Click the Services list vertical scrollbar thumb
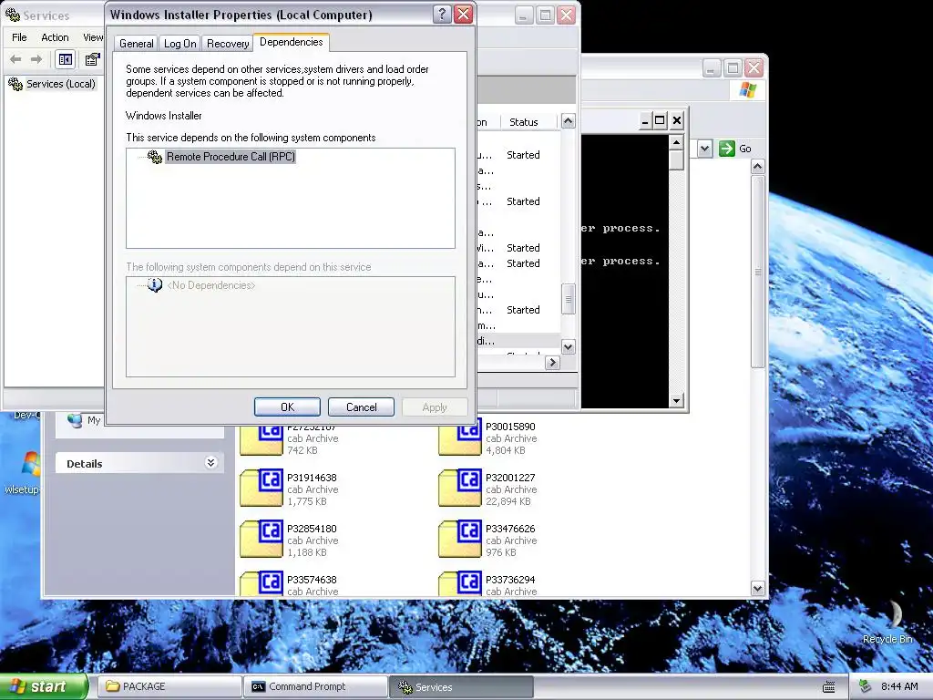Screen dimensions: 933x700 click(569, 299)
